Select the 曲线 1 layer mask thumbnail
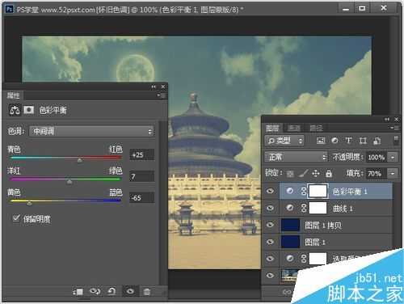 point(318,208)
